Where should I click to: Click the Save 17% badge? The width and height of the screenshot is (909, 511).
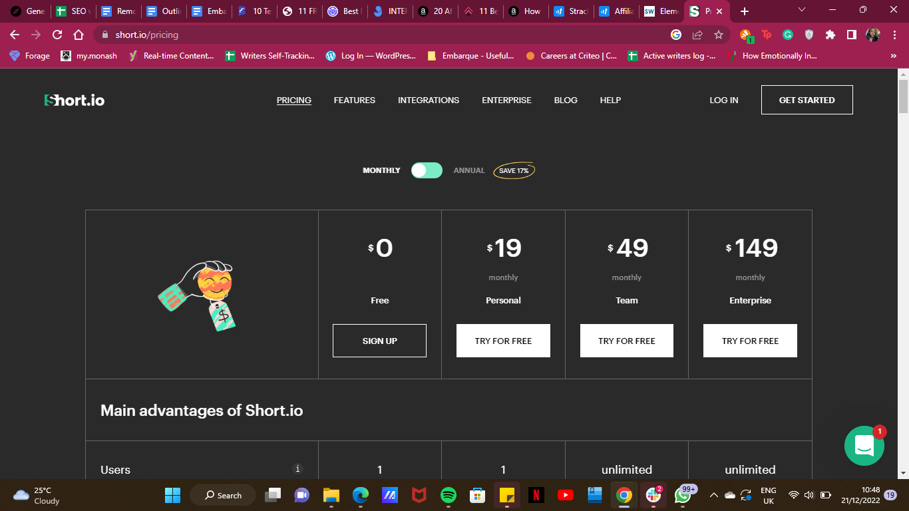tap(514, 171)
